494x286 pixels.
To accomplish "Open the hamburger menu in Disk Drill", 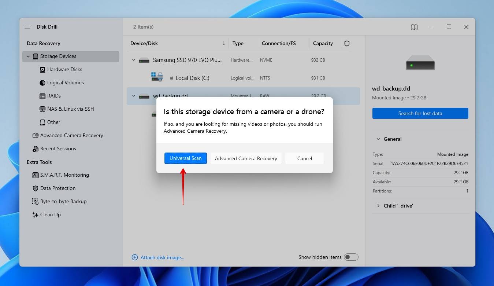I will (27, 27).
